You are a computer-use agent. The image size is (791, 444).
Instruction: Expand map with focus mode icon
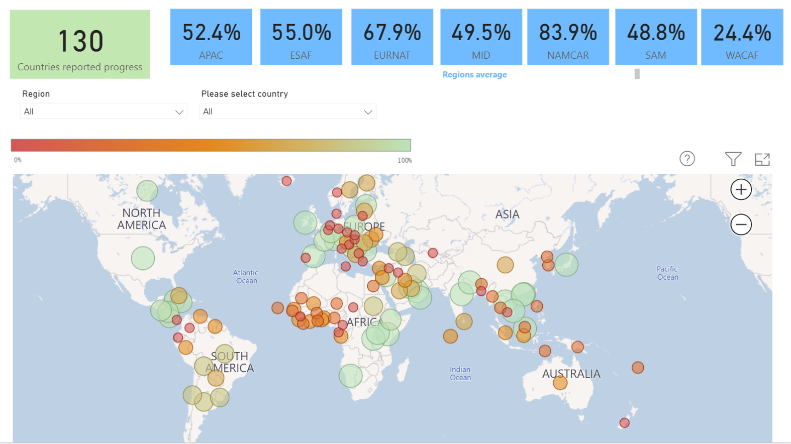[x=762, y=159]
